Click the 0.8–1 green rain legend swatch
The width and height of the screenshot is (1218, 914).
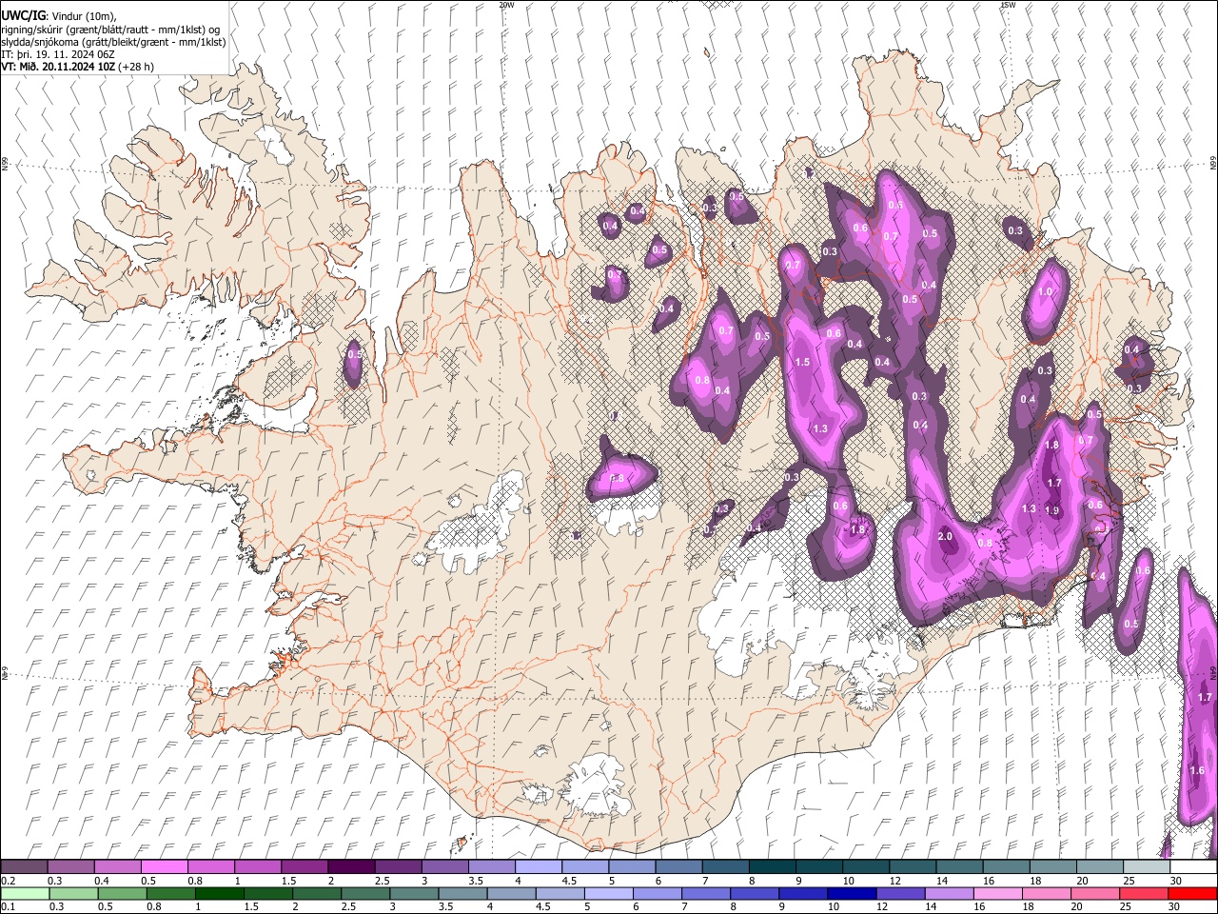coord(171,893)
